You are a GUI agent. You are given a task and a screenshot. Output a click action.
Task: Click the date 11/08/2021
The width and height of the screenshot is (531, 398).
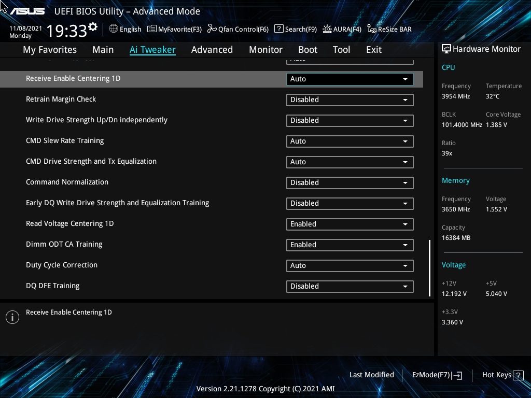point(26,29)
